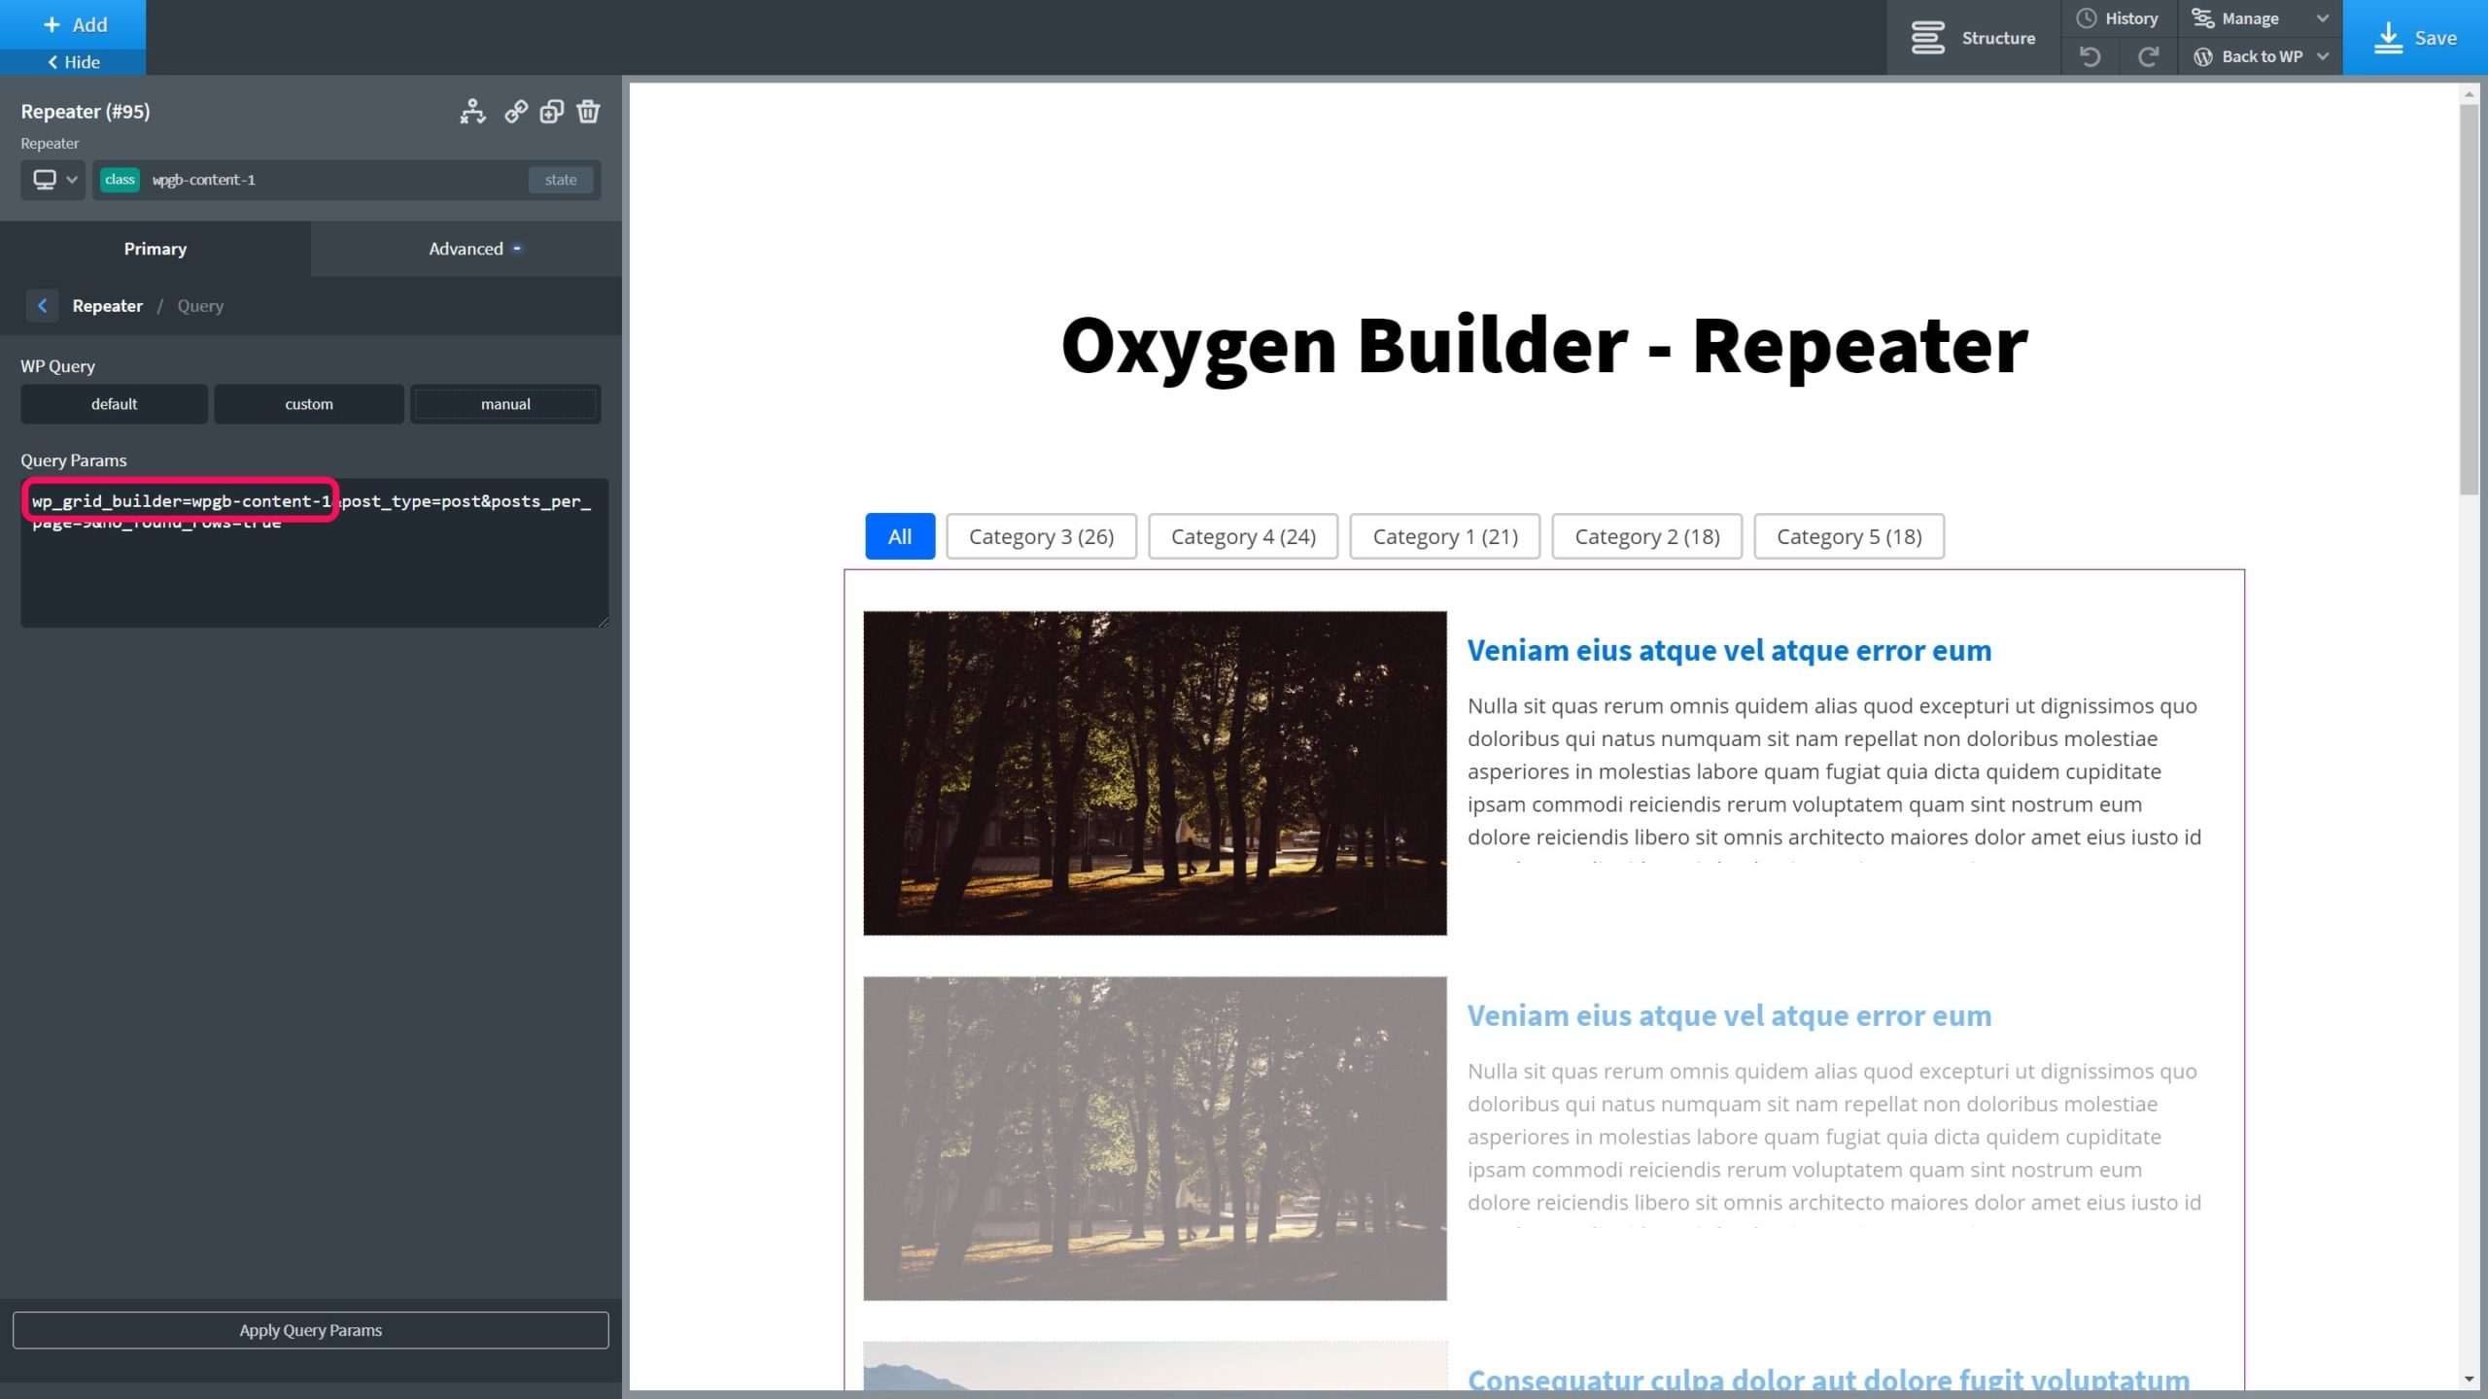Click the link icon in the Repeater header
This screenshot has width=2488, height=1399.
(513, 111)
